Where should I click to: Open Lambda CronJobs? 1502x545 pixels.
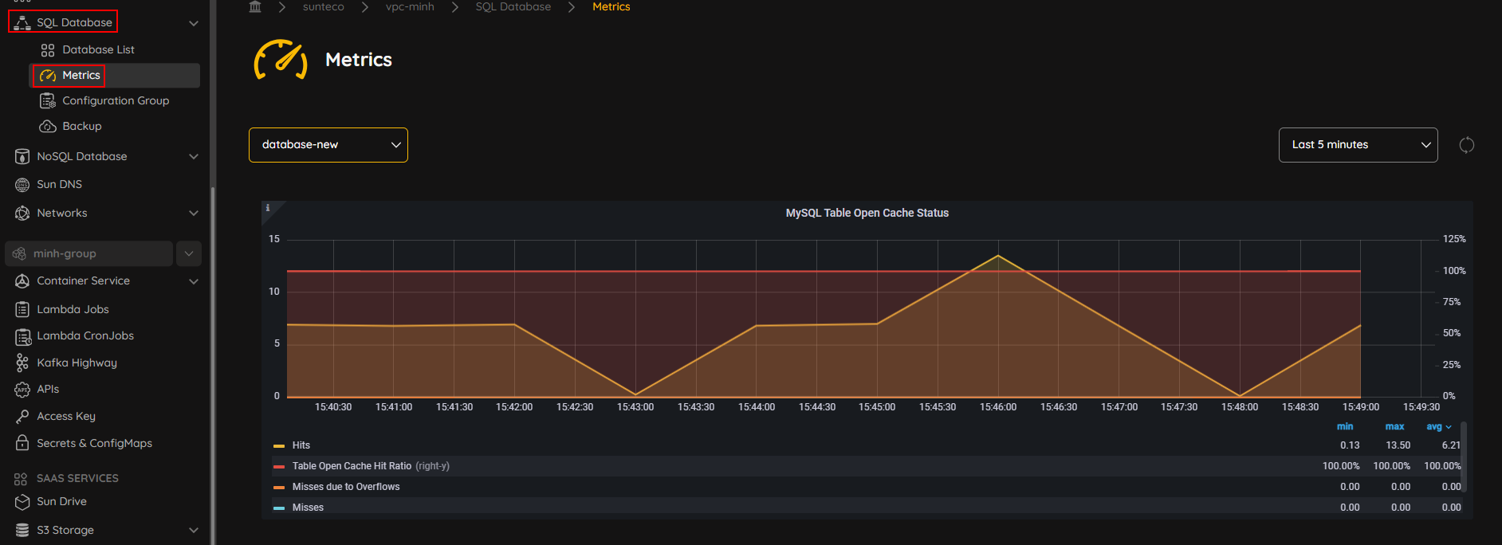point(85,335)
